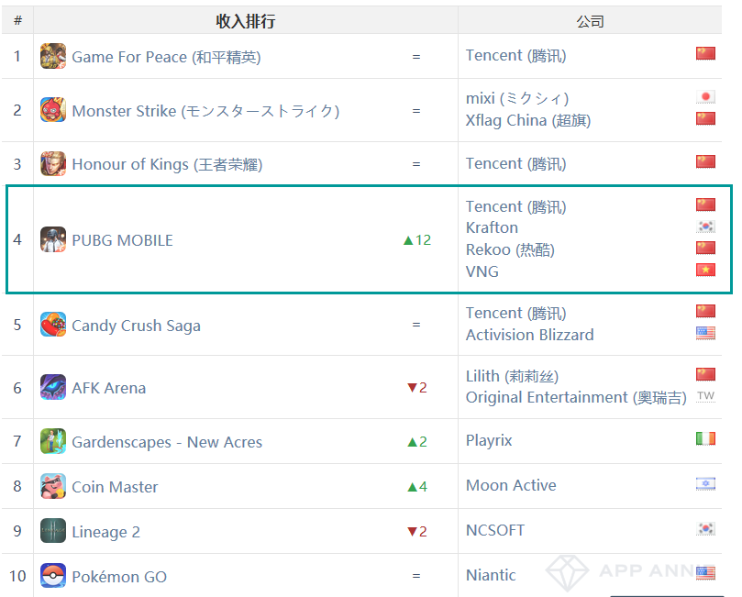Click the Gardenscapes app icon

point(53,441)
